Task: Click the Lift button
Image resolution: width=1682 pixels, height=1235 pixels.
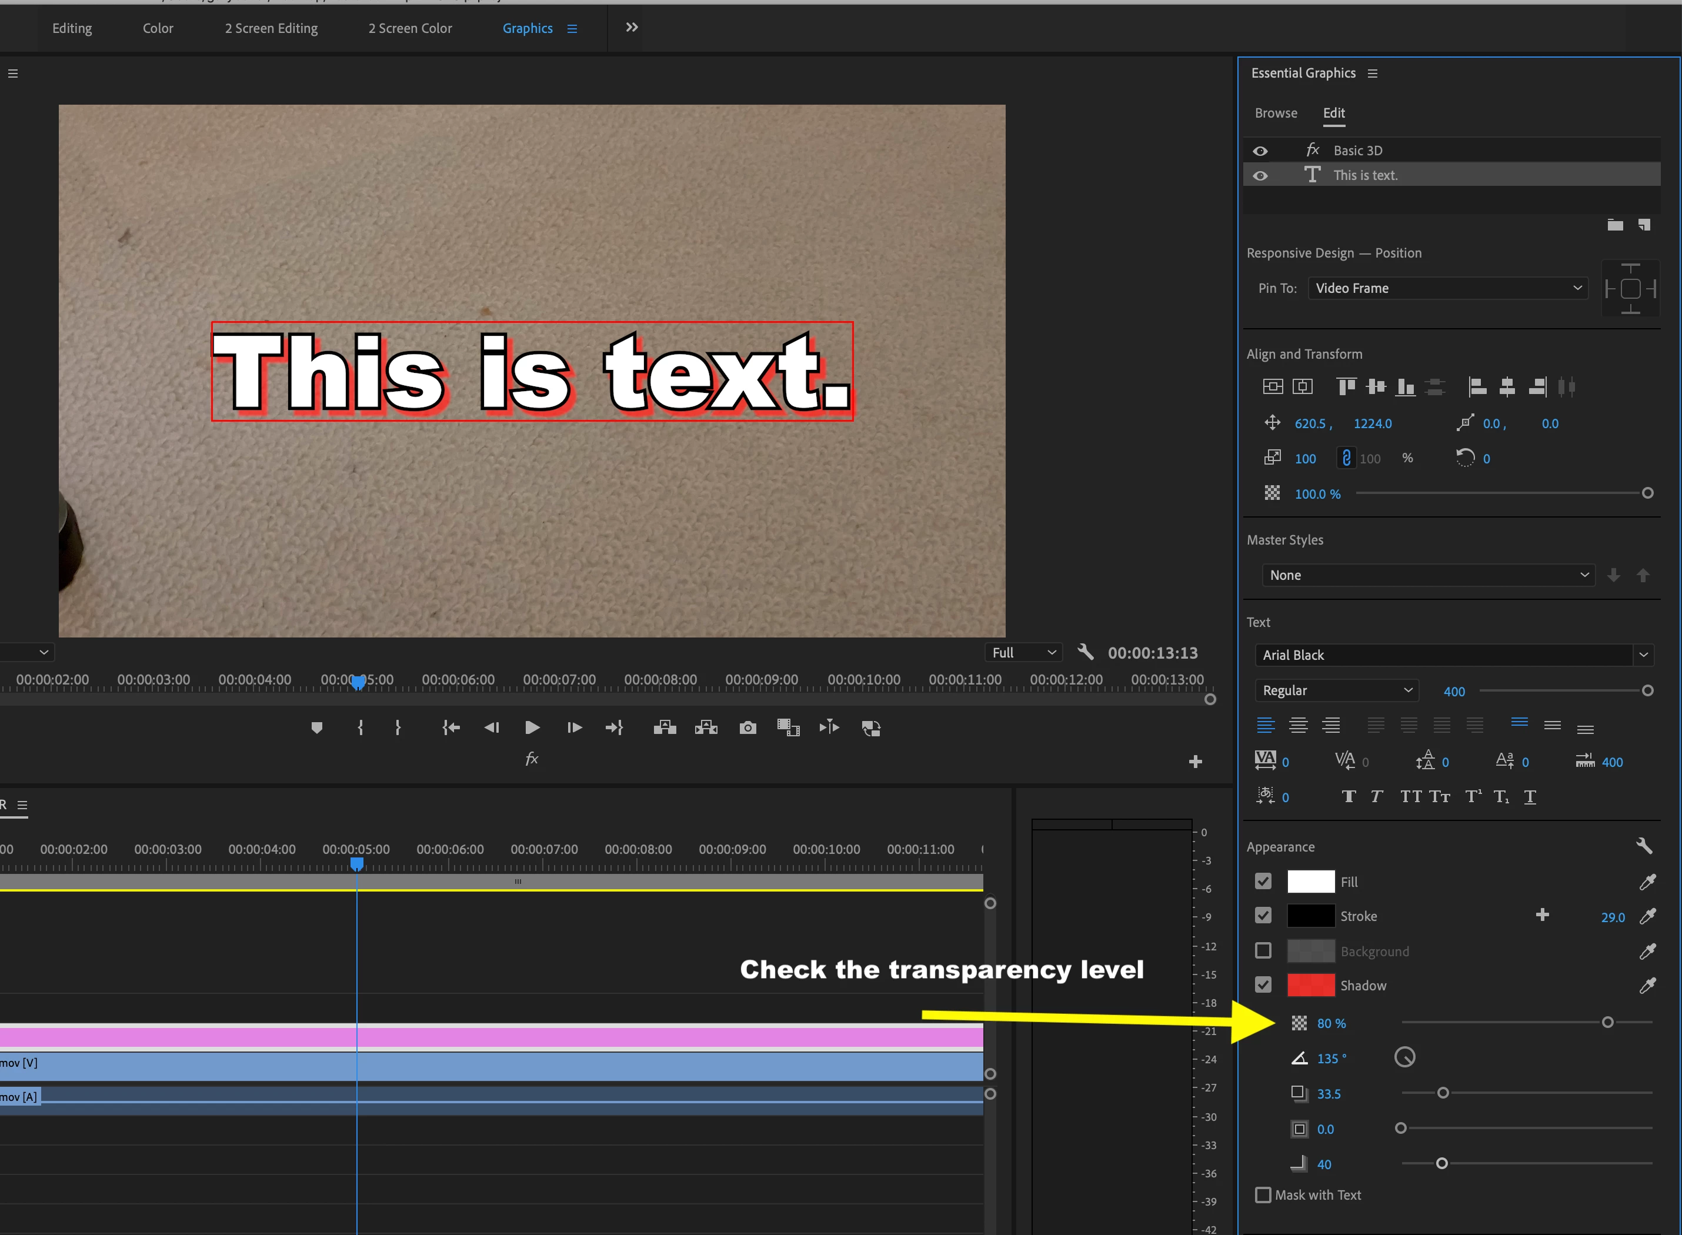Action: coord(665,727)
